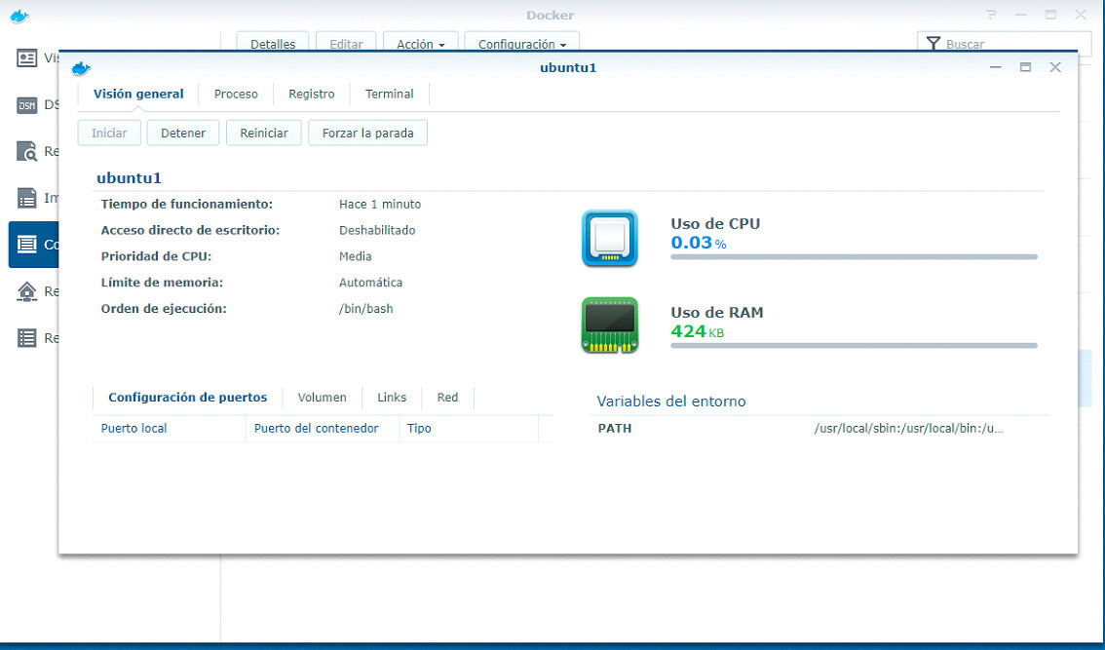Viewport: 1105px width, 650px height.
Task: Click the Reiniciar button
Action: point(263,133)
